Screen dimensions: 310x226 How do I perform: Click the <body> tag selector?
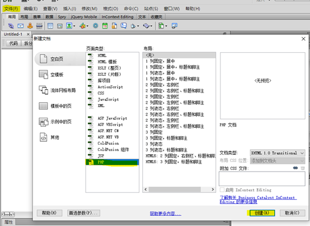tap(8, 214)
